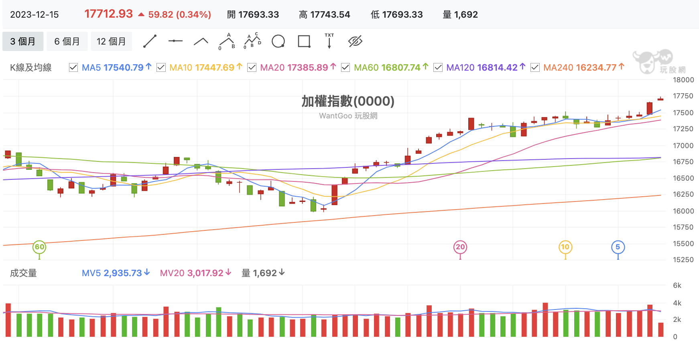Select the rectangle drawing tool
Viewport: 699px width, 342px height.
click(304, 41)
